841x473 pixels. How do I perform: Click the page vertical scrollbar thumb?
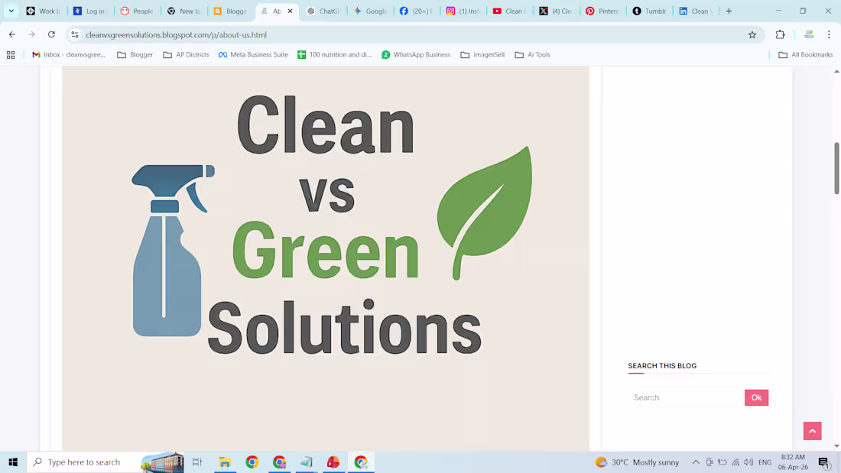[836, 168]
